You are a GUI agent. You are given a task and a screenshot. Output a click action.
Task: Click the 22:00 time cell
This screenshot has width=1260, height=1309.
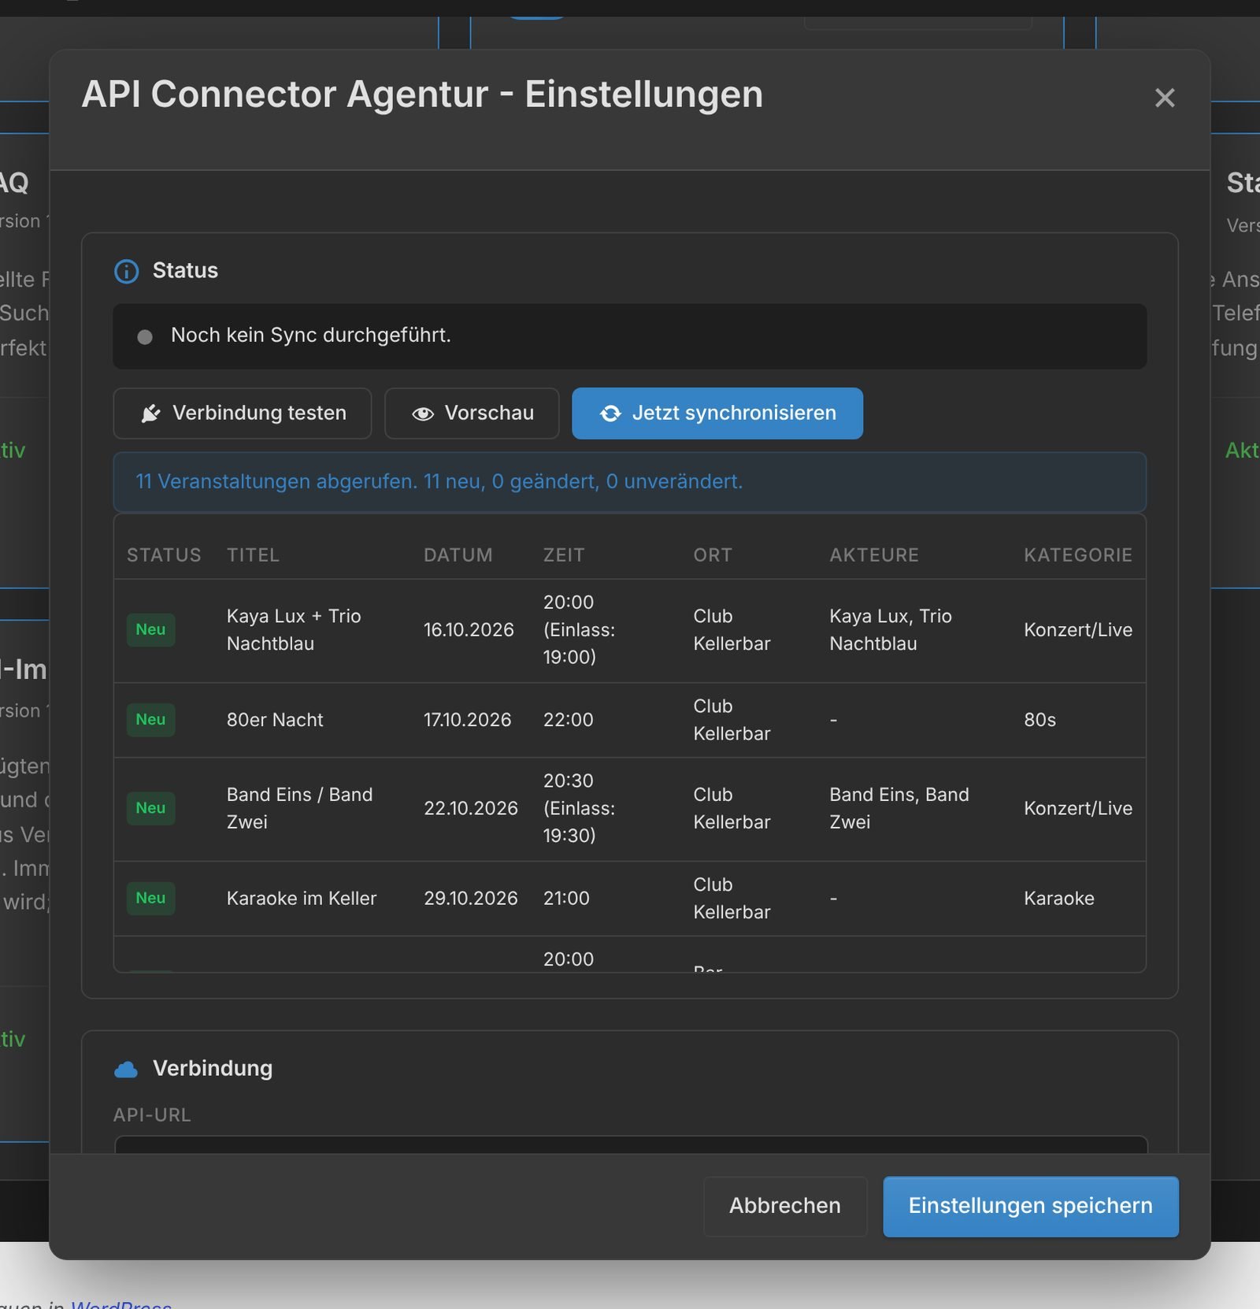pyautogui.click(x=569, y=720)
